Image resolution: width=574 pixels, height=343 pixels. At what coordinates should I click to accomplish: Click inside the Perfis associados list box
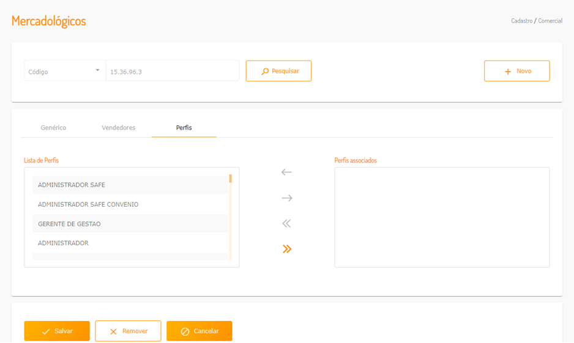coord(442,217)
